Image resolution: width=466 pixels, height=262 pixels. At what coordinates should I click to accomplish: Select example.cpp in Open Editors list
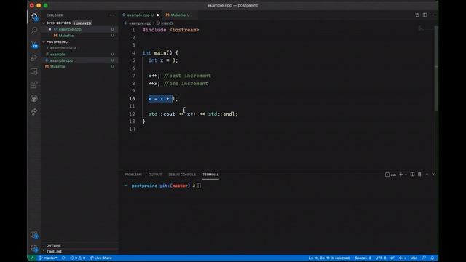(x=70, y=29)
